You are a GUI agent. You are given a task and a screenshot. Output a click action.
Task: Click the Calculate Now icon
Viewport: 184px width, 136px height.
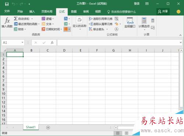(153, 21)
